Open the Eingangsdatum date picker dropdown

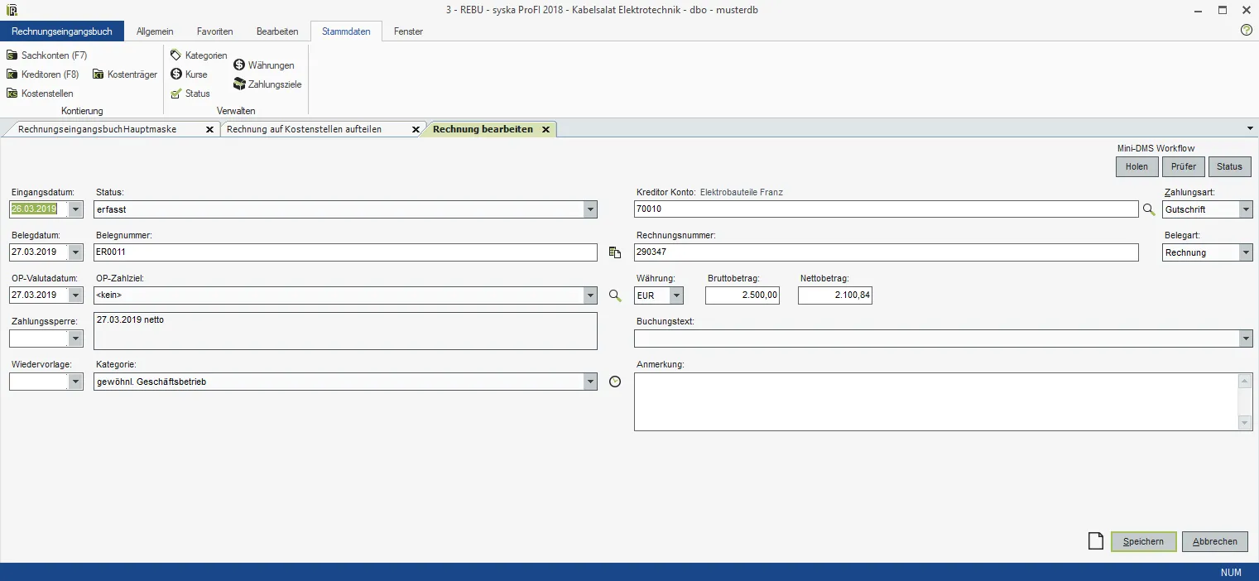(76, 209)
